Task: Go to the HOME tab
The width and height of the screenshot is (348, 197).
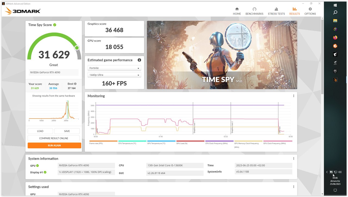Action: [237, 11]
